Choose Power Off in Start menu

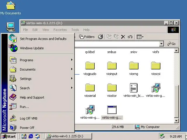tap(41, 128)
